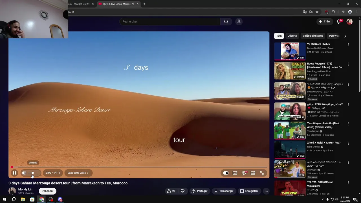361x203 pixels.
Task: Open a new browser tab
Action: (x=144, y=4)
